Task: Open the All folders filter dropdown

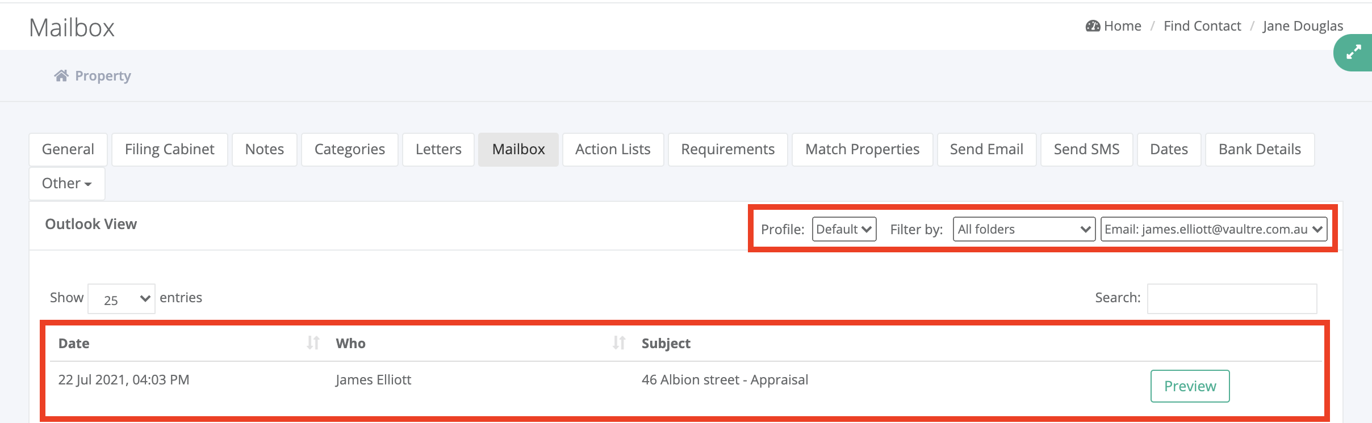Action: point(1023,229)
